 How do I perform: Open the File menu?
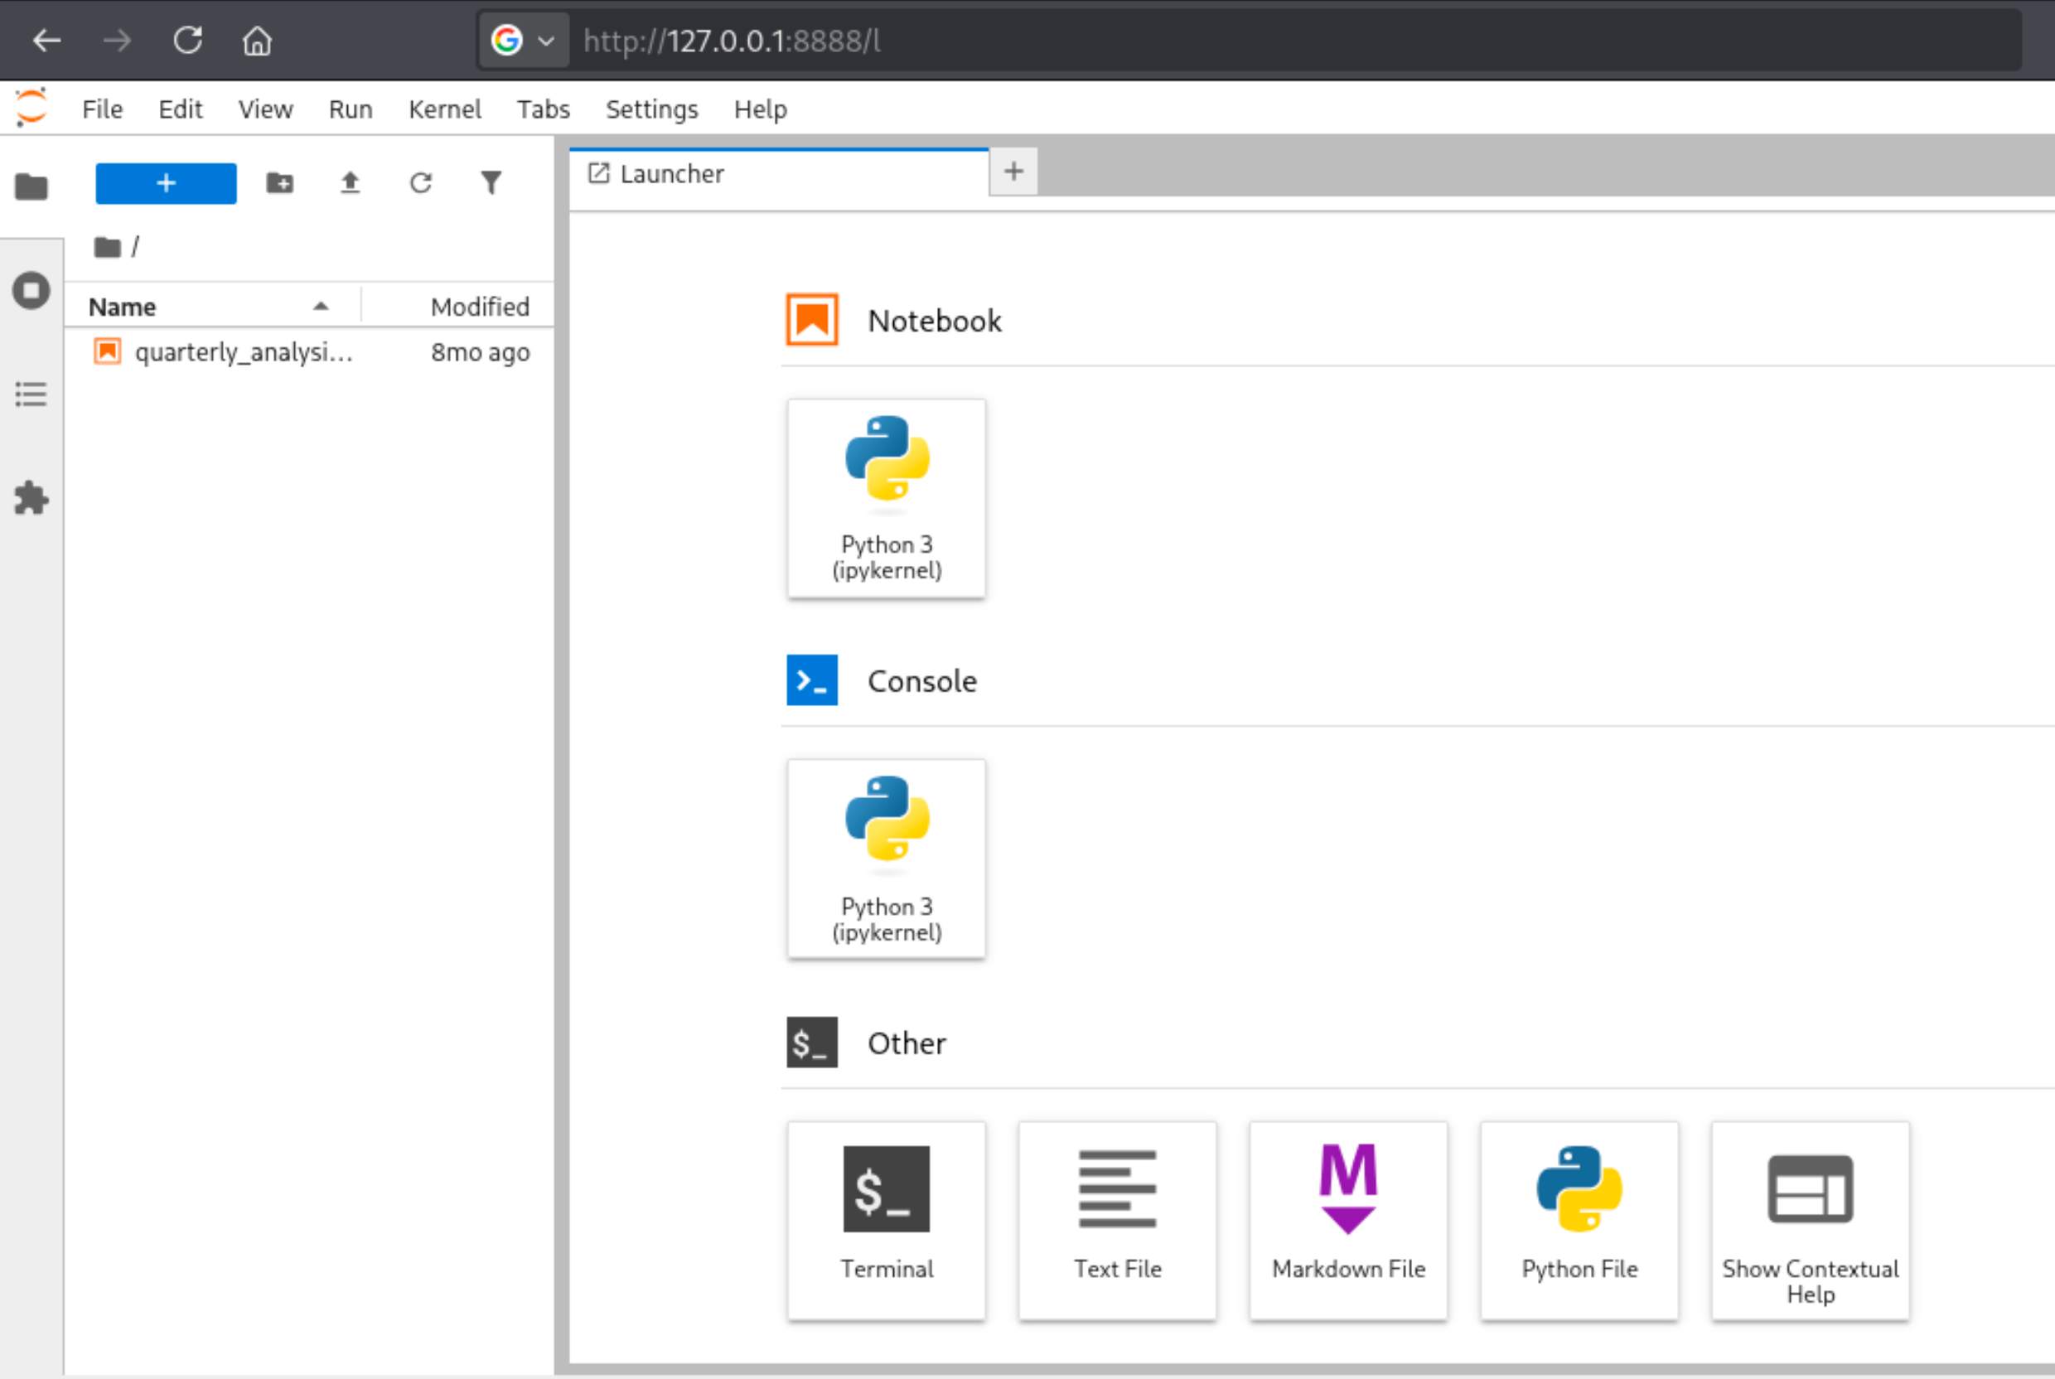(x=102, y=109)
